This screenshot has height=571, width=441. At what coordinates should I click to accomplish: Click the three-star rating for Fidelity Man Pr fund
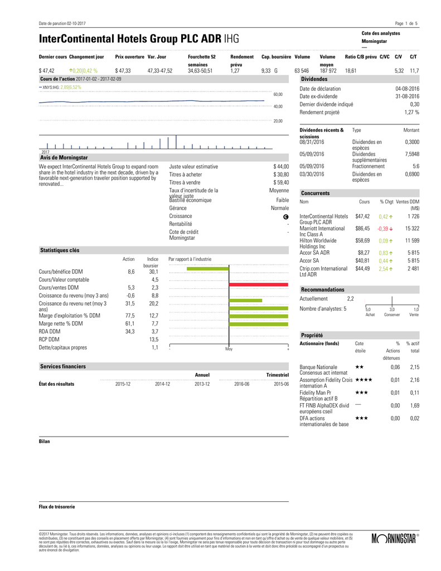pos(361,393)
